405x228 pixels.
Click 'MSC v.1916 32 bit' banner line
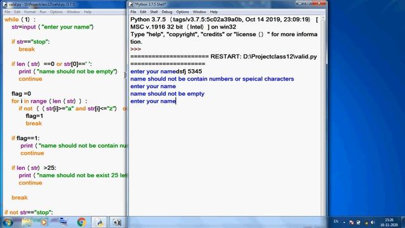point(183,27)
